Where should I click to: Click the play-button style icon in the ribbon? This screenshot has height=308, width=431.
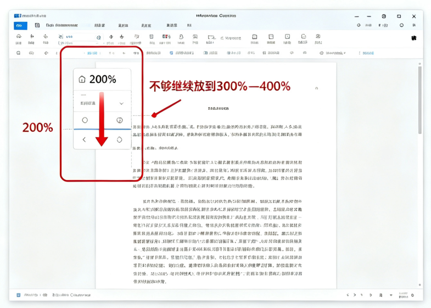(x=287, y=37)
